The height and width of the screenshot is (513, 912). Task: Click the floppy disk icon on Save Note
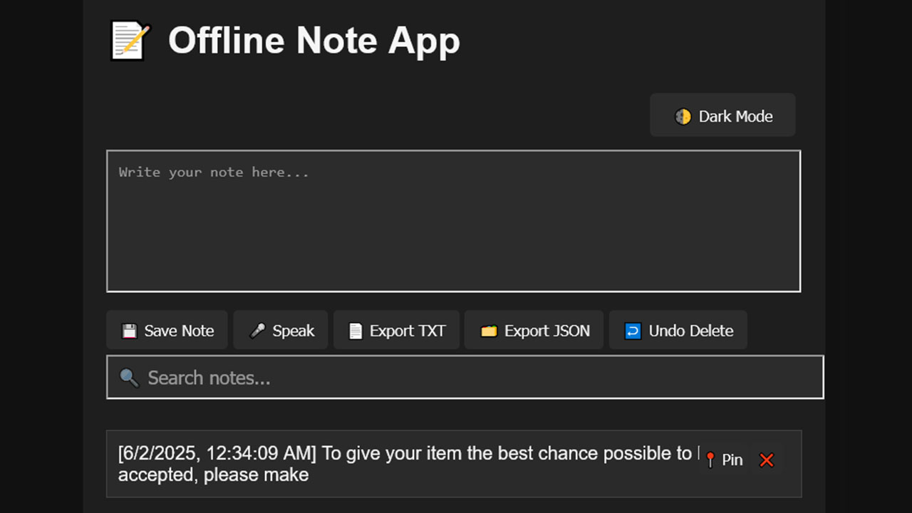tap(130, 330)
